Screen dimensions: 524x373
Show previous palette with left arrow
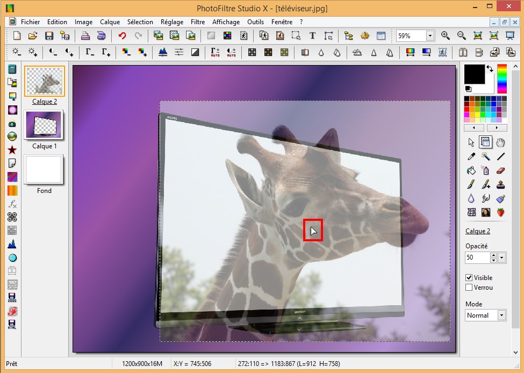474,128
